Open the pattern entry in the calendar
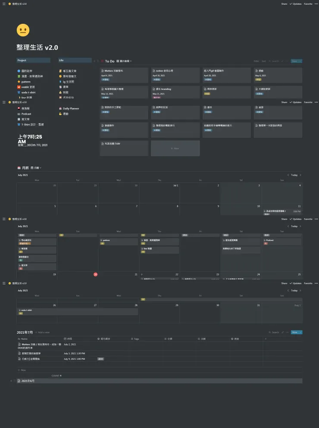 pos(119,242)
